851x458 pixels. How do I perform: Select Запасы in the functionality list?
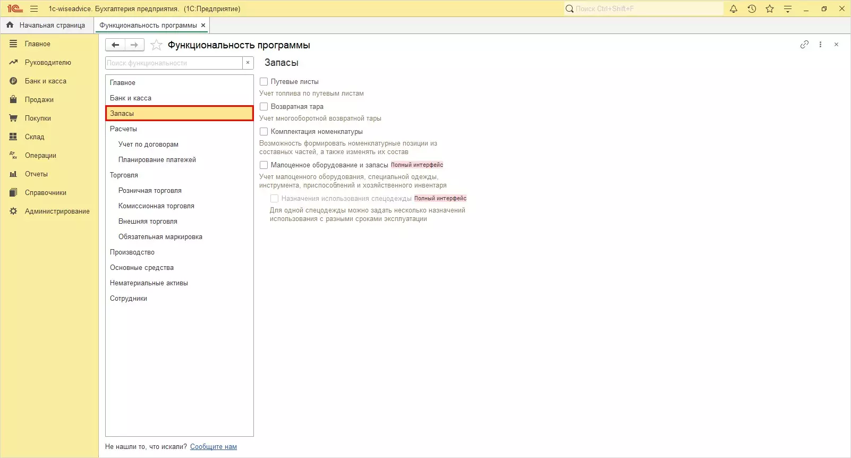180,114
